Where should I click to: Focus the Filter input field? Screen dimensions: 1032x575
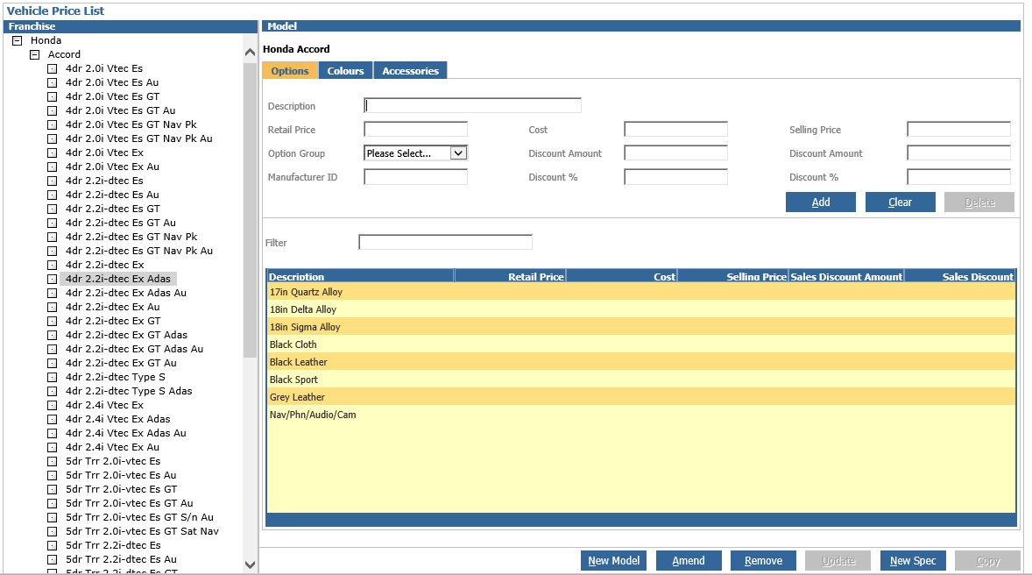(446, 243)
